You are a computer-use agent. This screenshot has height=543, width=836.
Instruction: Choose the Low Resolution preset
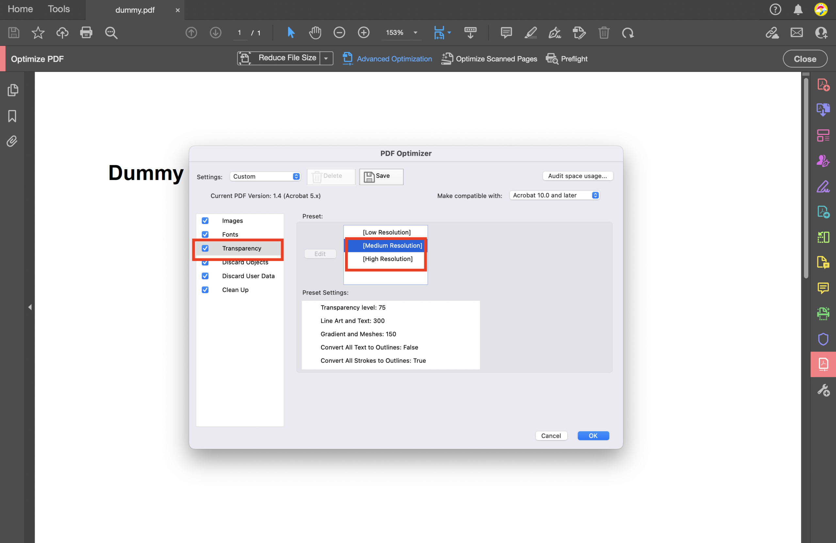click(386, 232)
